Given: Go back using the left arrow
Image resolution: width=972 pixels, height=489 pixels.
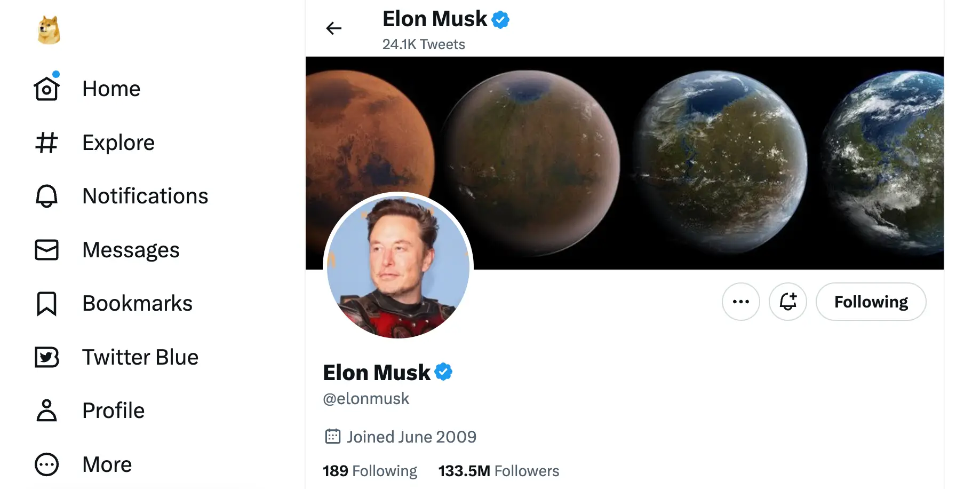Looking at the screenshot, I should point(333,28).
